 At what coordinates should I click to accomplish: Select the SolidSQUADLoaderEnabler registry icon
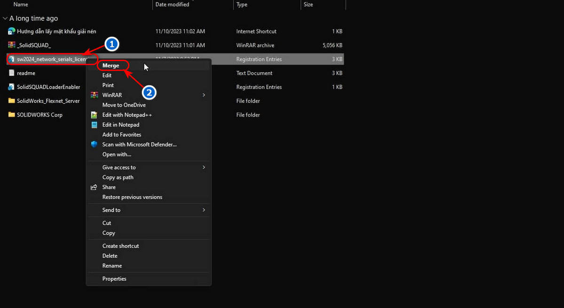tap(12, 87)
